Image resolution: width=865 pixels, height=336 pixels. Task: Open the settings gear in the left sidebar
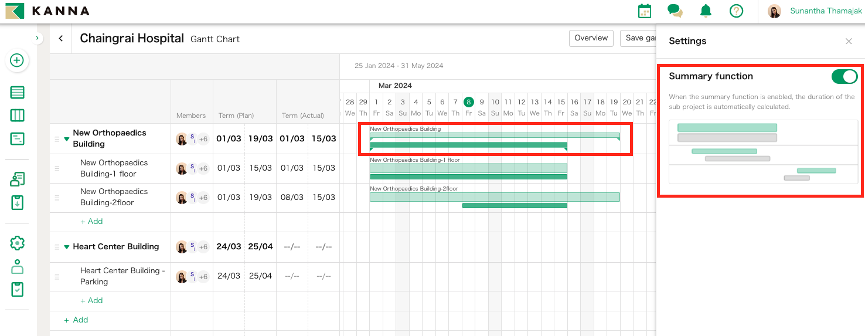pos(18,243)
